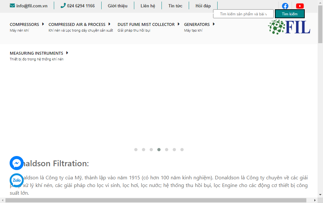
Task: Click phone number 024 6294 1166
Action: pyautogui.click(x=81, y=6)
